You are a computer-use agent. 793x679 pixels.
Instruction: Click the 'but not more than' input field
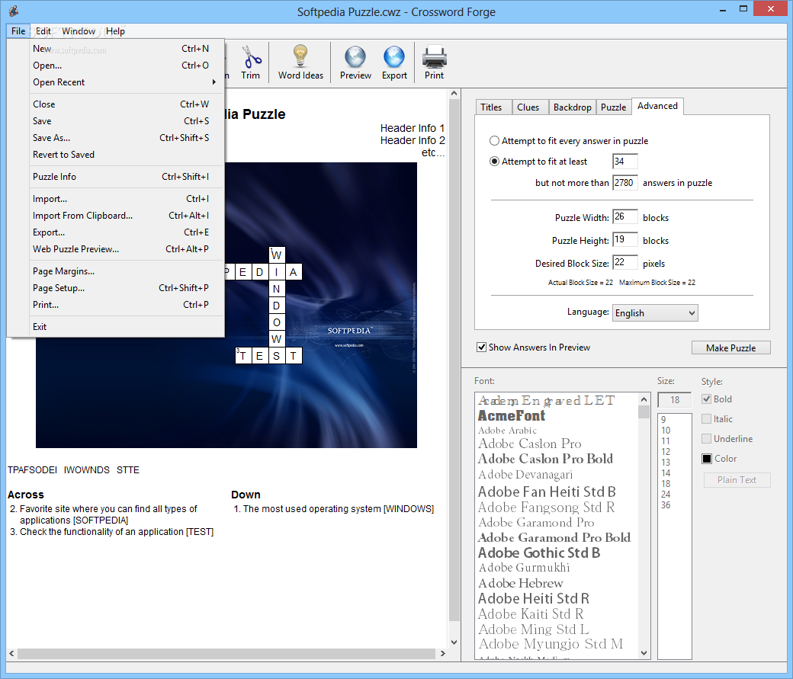coord(624,183)
